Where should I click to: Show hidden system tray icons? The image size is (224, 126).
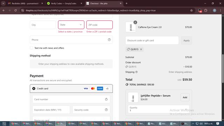[x=193, y=124]
